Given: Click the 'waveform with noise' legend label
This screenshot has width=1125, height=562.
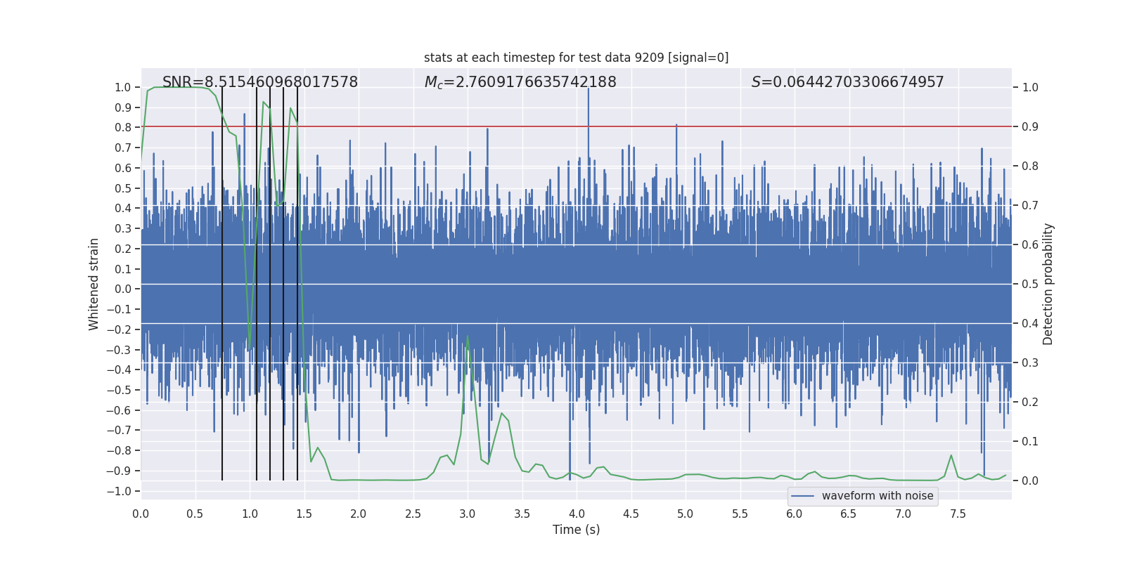Looking at the screenshot, I should coord(877,496).
